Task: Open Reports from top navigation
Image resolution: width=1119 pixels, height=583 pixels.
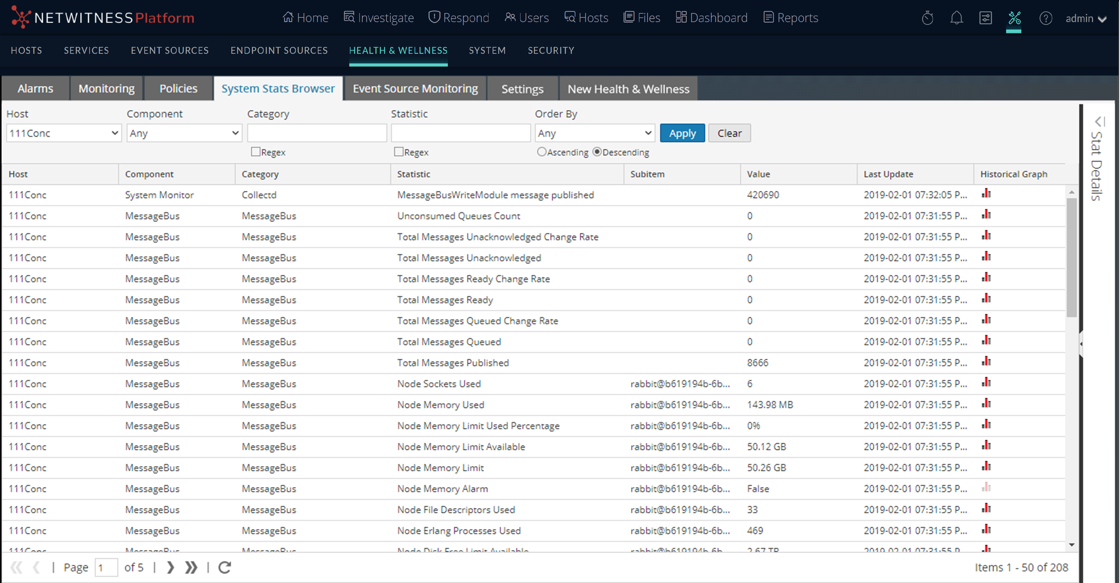Action: point(791,18)
